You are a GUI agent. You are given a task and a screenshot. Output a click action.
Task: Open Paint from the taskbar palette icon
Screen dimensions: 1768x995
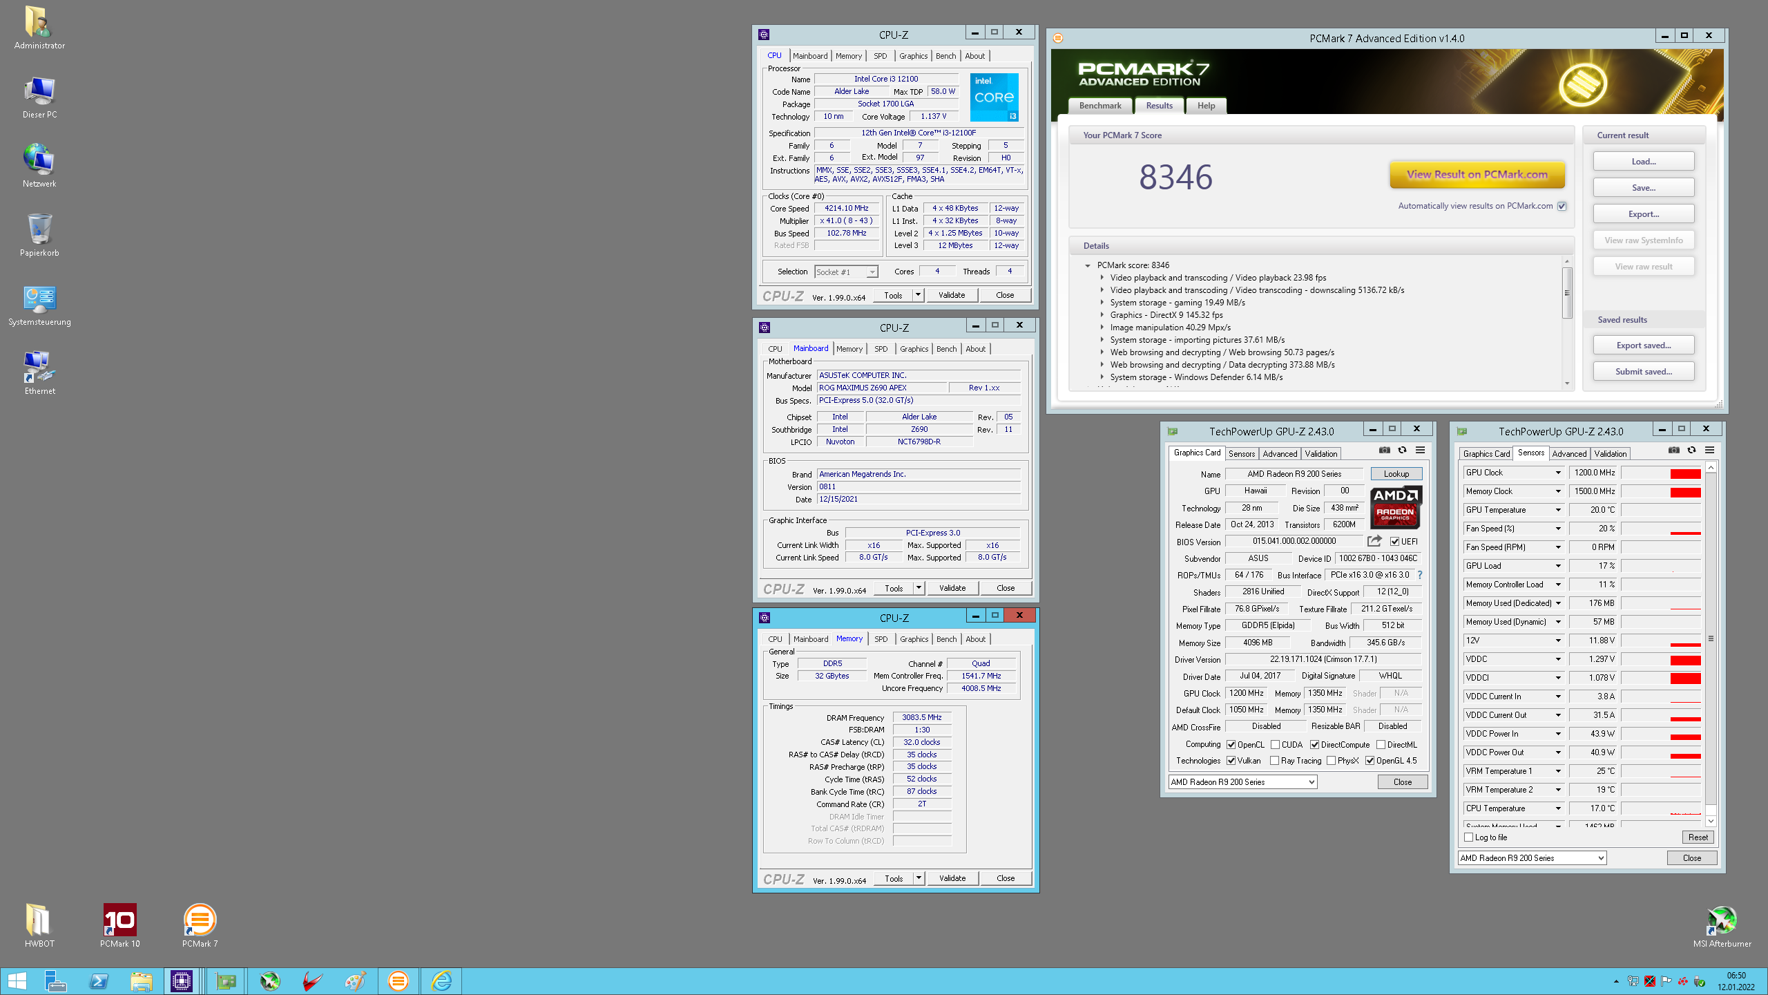355,980
